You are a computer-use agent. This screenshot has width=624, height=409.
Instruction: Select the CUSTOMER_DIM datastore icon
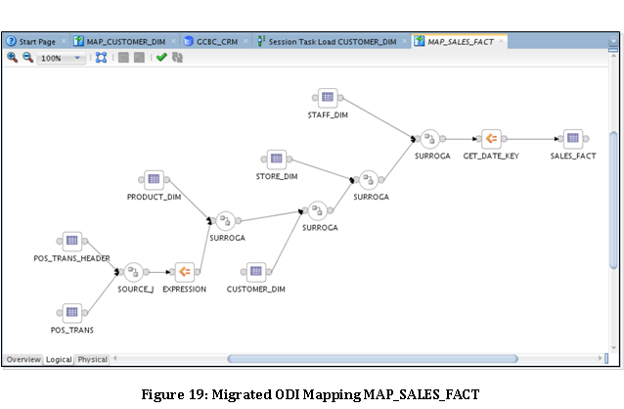click(x=256, y=272)
